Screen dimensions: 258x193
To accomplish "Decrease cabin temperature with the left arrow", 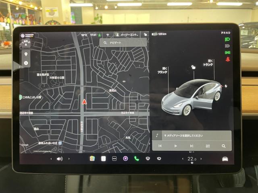I will [x=183, y=159].
